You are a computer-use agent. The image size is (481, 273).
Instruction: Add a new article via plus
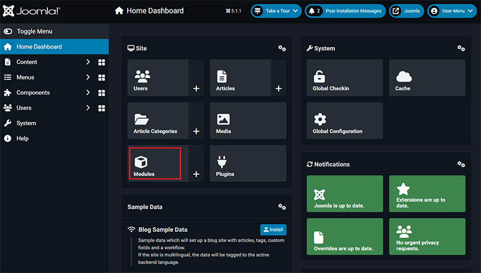click(x=279, y=89)
